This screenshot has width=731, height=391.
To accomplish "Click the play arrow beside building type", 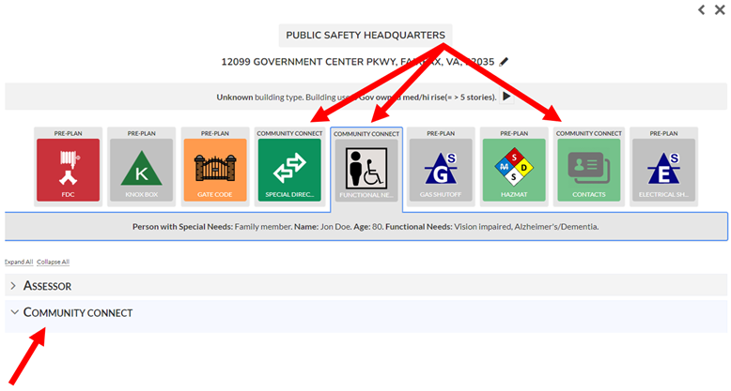I will [x=506, y=97].
